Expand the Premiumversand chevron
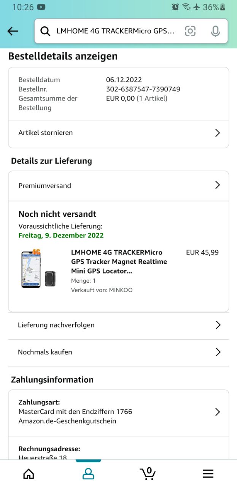 coord(218,185)
